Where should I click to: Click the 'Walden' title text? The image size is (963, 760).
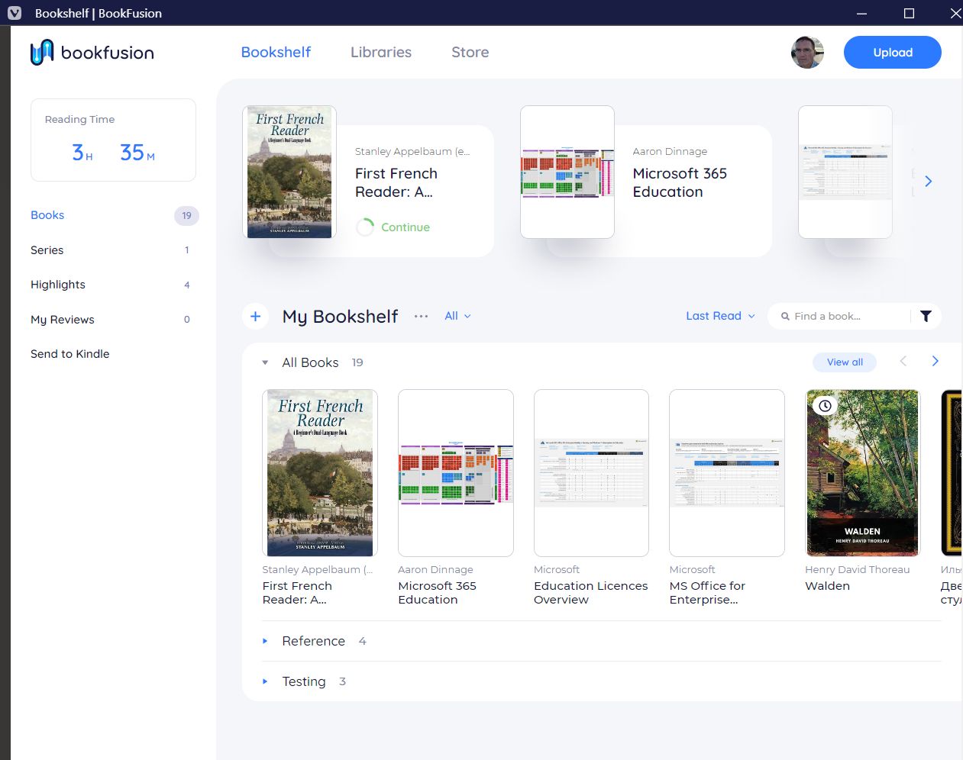point(827,586)
